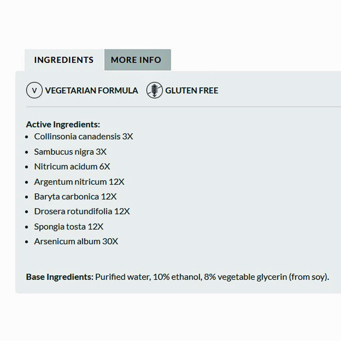Viewport: 341px width, 341px height.
Task: Click Spongia tosta 12X list item
Action: (69, 227)
